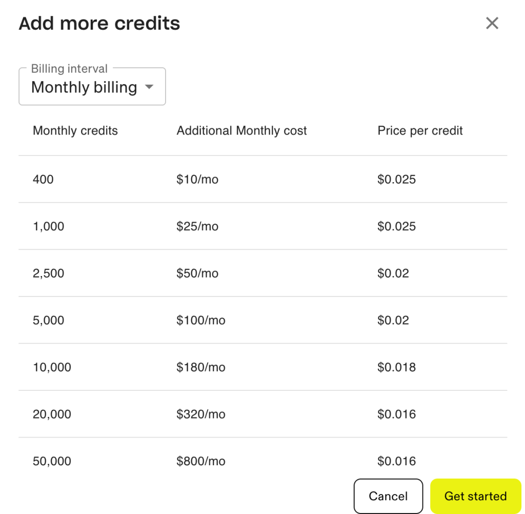Image resolution: width=525 pixels, height=514 pixels.
Task: Open the Billing interval dropdown
Action: (92, 86)
